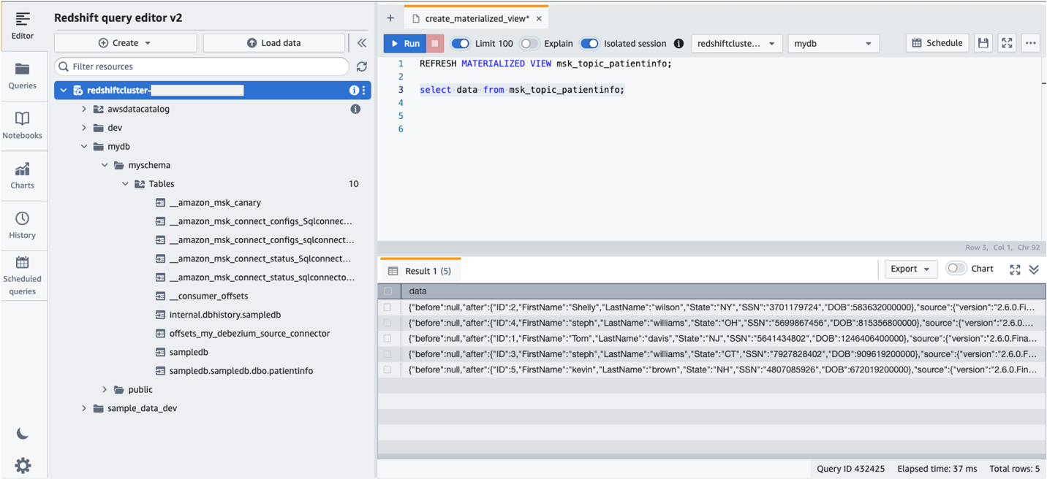
Task: Check the row checkbox for FirstName Shelly
Action: pos(388,307)
